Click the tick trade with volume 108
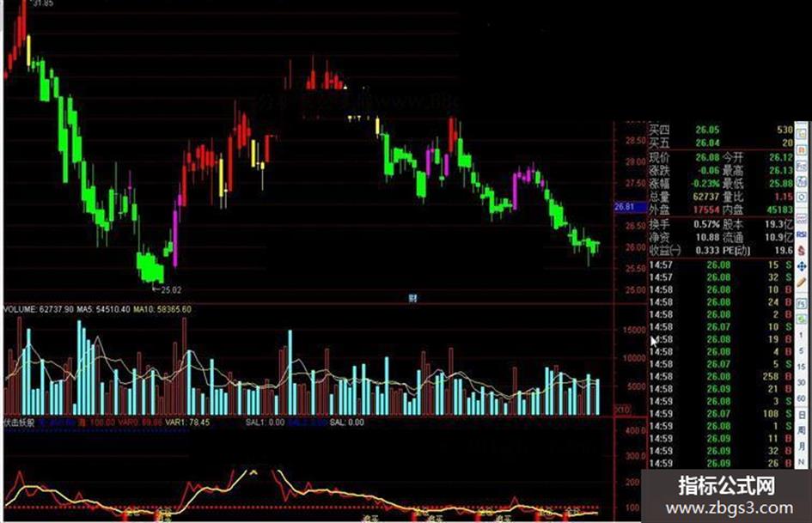The image size is (812, 523). pos(721,414)
